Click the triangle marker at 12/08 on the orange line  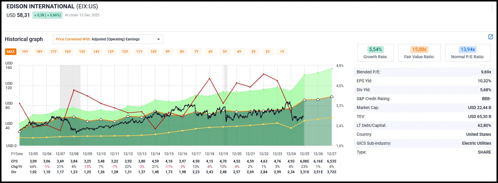pyautogui.click(x=74, y=117)
